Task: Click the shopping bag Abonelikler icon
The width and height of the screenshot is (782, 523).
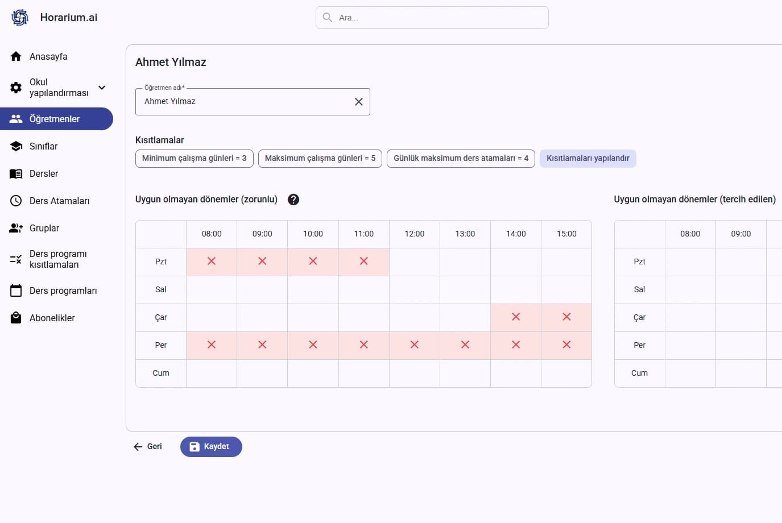Action: (16, 318)
